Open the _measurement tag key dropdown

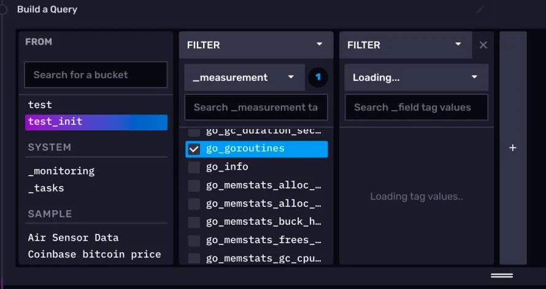(x=244, y=77)
